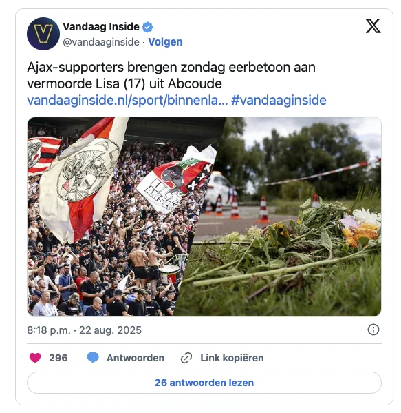Click the blue reply bubble icon
401x413 pixels.
point(93,358)
